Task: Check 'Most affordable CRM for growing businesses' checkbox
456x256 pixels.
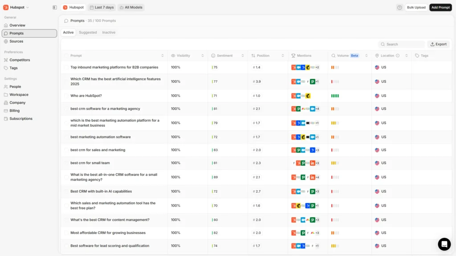Action: tap(66, 232)
